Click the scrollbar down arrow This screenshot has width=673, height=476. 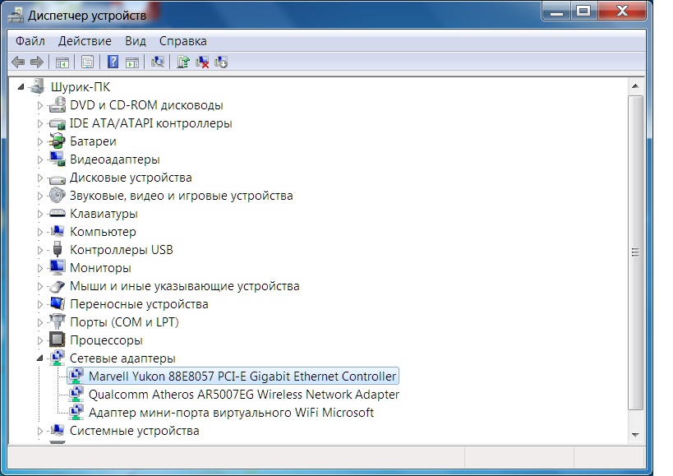[636, 435]
